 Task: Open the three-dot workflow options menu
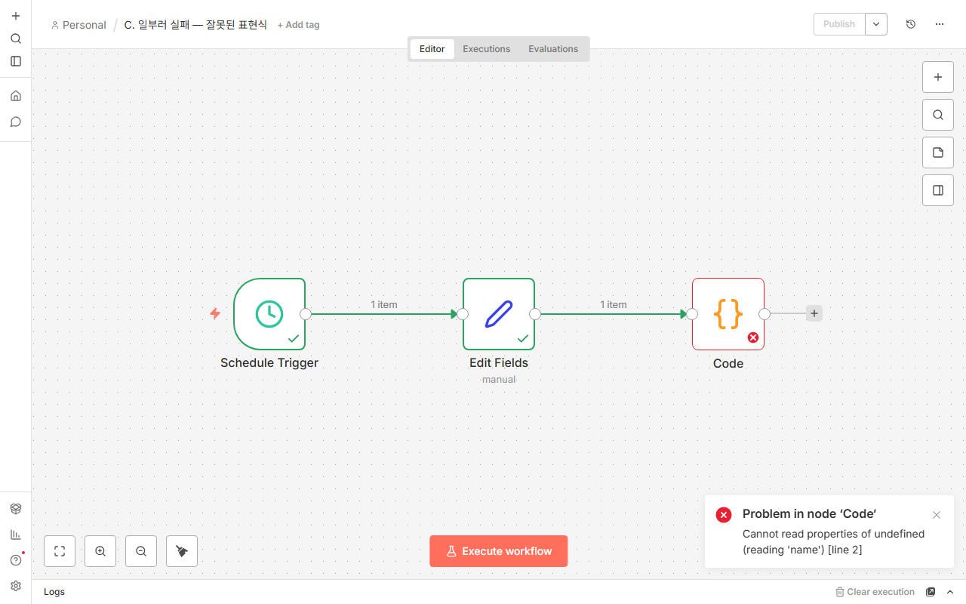pyautogui.click(x=940, y=24)
